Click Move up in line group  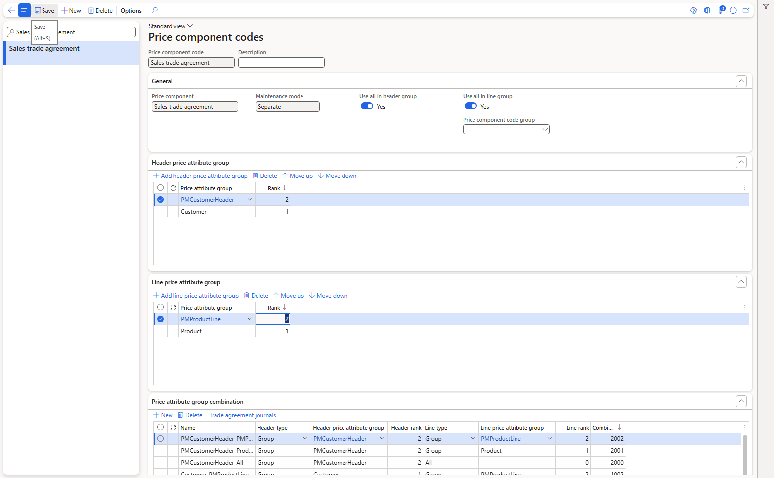click(x=289, y=296)
